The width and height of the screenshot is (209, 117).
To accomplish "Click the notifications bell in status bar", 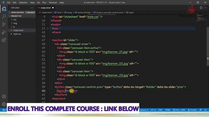I will coord(205,110).
